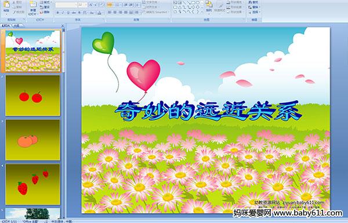Open the font name dropdown
Screen dimensions: 348x223
76,5
